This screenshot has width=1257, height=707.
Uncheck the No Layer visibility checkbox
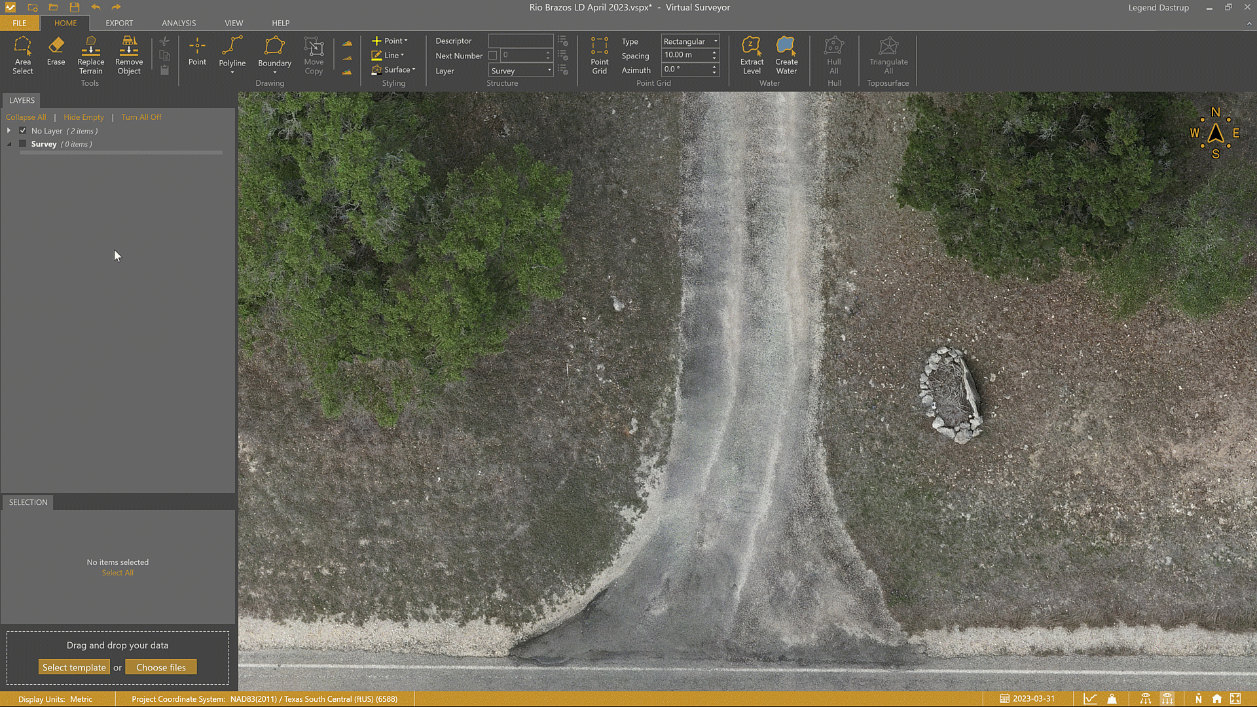[x=23, y=130]
